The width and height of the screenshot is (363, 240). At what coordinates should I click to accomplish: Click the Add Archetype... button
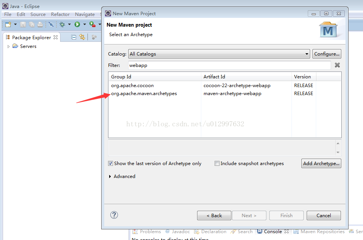(321, 164)
